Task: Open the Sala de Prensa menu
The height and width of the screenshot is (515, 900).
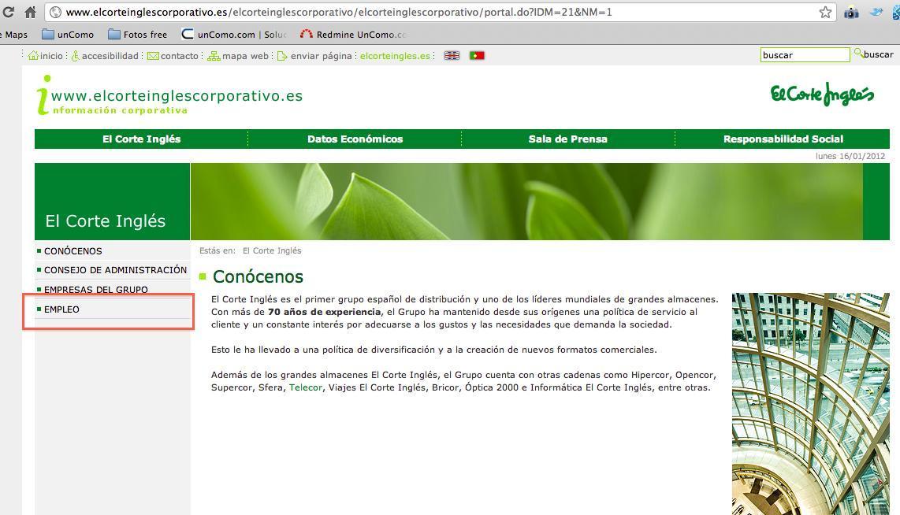Action: [567, 139]
